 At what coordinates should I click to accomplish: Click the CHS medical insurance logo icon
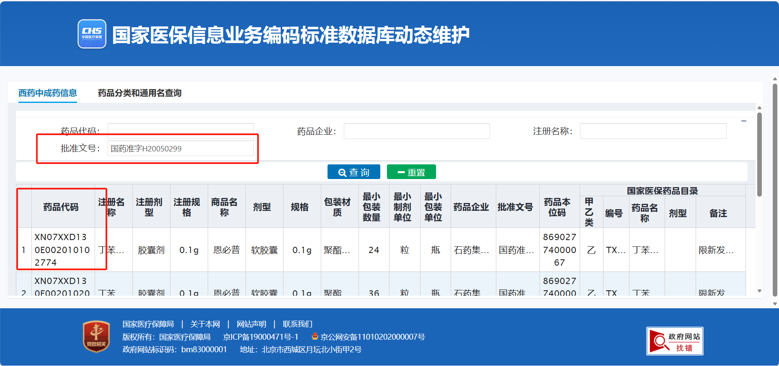pyautogui.click(x=92, y=34)
